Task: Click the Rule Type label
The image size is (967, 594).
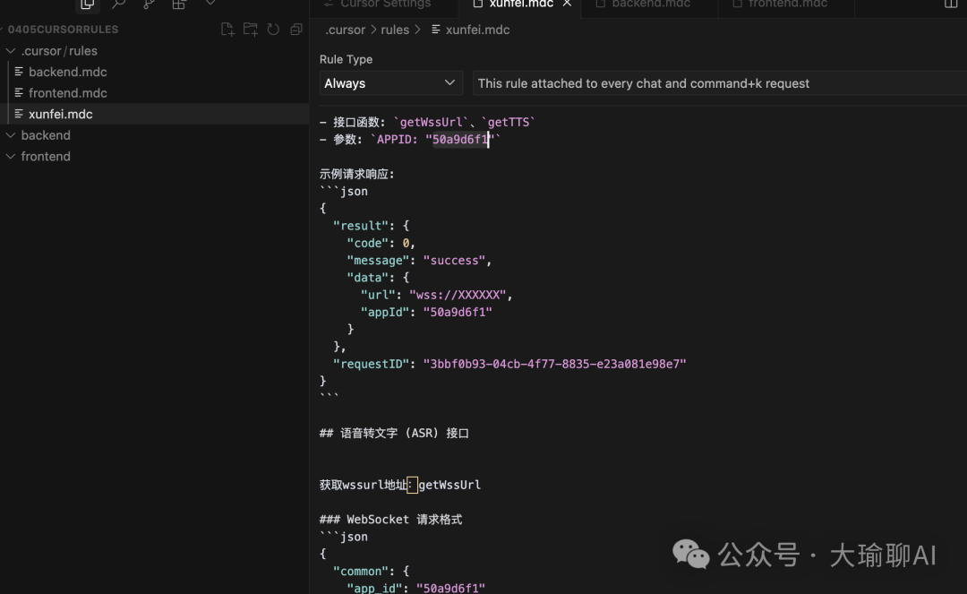Action: coord(346,59)
